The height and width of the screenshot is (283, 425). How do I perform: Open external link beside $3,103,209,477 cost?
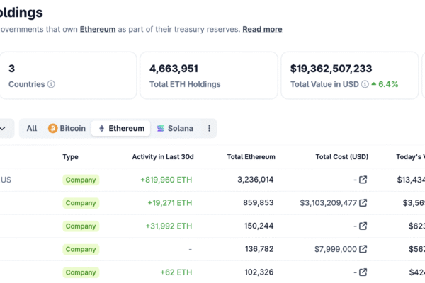[363, 203]
